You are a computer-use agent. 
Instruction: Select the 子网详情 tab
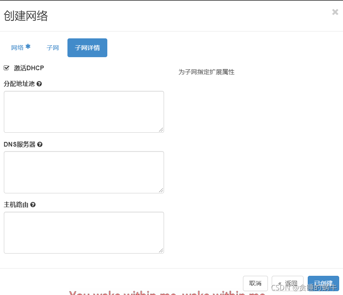87,48
